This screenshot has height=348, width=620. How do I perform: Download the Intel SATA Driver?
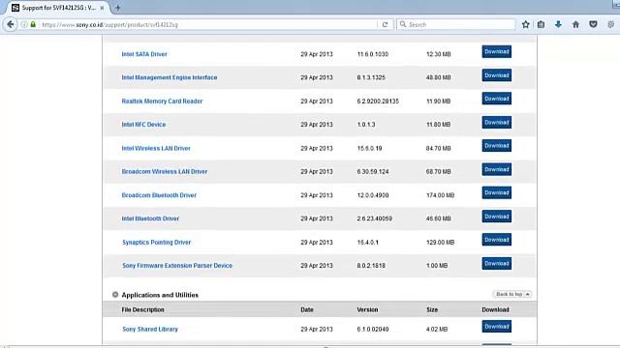[496, 51]
